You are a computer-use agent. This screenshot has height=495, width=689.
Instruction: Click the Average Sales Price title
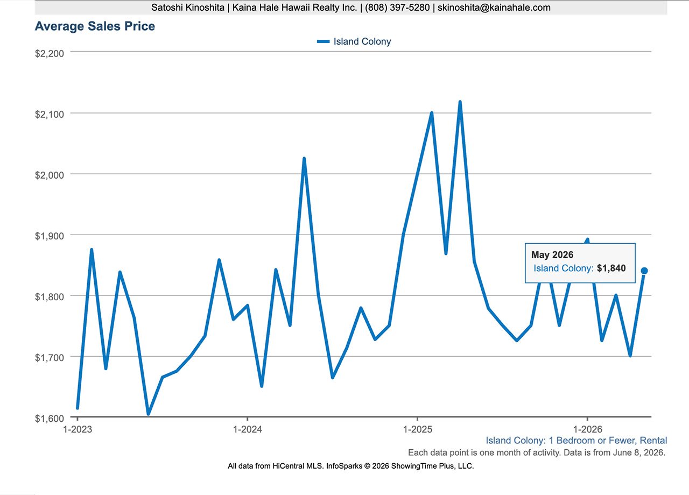click(95, 26)
